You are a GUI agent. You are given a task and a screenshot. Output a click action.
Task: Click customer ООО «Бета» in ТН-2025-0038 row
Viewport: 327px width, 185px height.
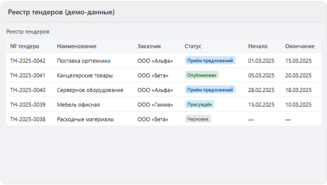pyautogui.click(x=153, y=119)
